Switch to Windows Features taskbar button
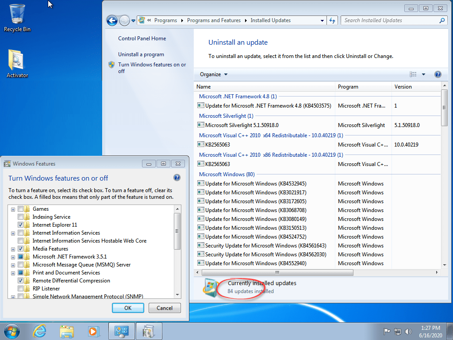This screenshot has height=340, width=453. [149, 331]
